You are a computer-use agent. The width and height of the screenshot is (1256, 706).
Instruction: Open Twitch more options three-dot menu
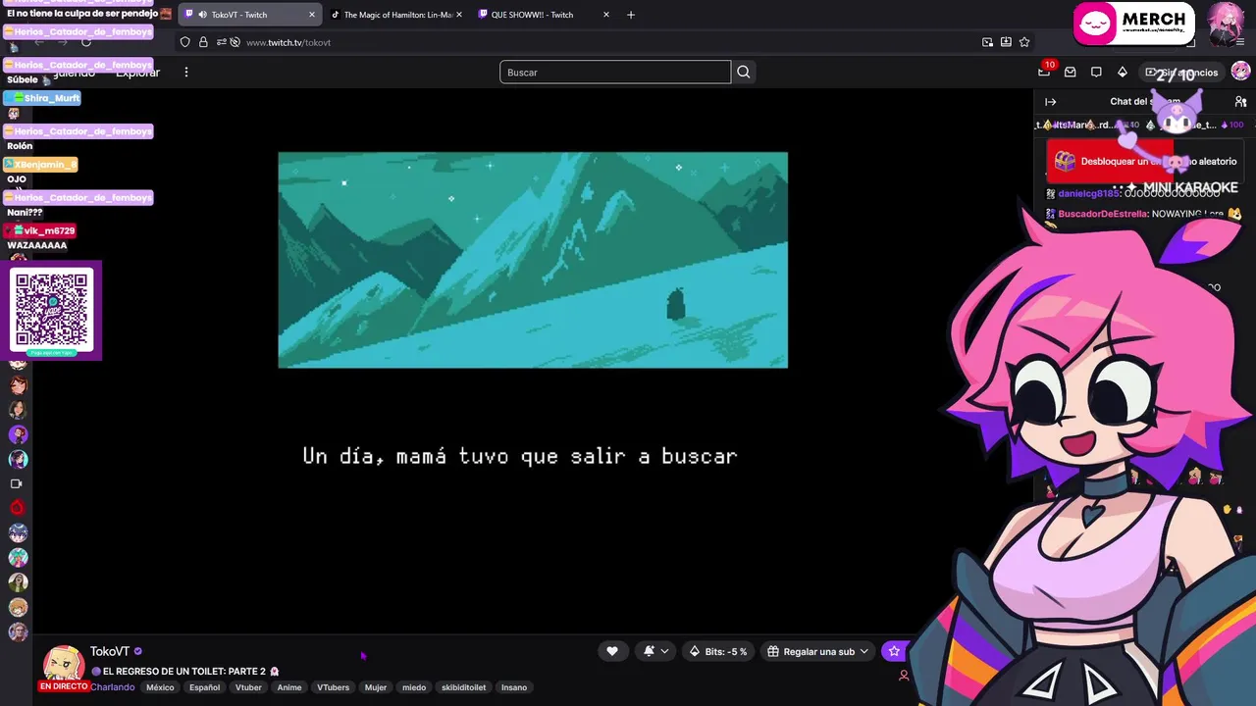point(185,72)
